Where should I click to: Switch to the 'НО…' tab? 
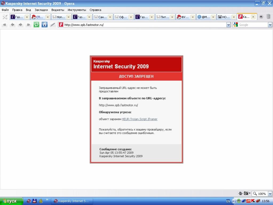tap(227, 17)
